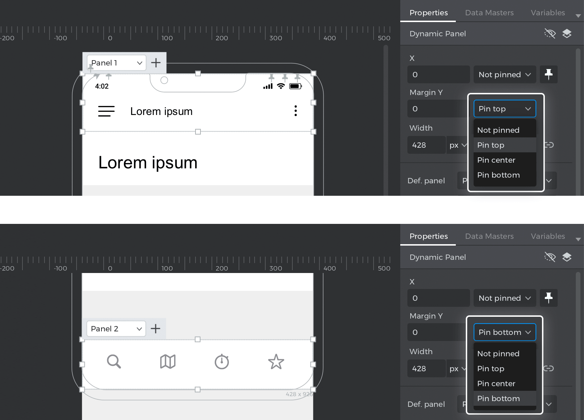Click pin button beside X in lower panel
Viewport: 584px width, 420px height.
[549, 298]
